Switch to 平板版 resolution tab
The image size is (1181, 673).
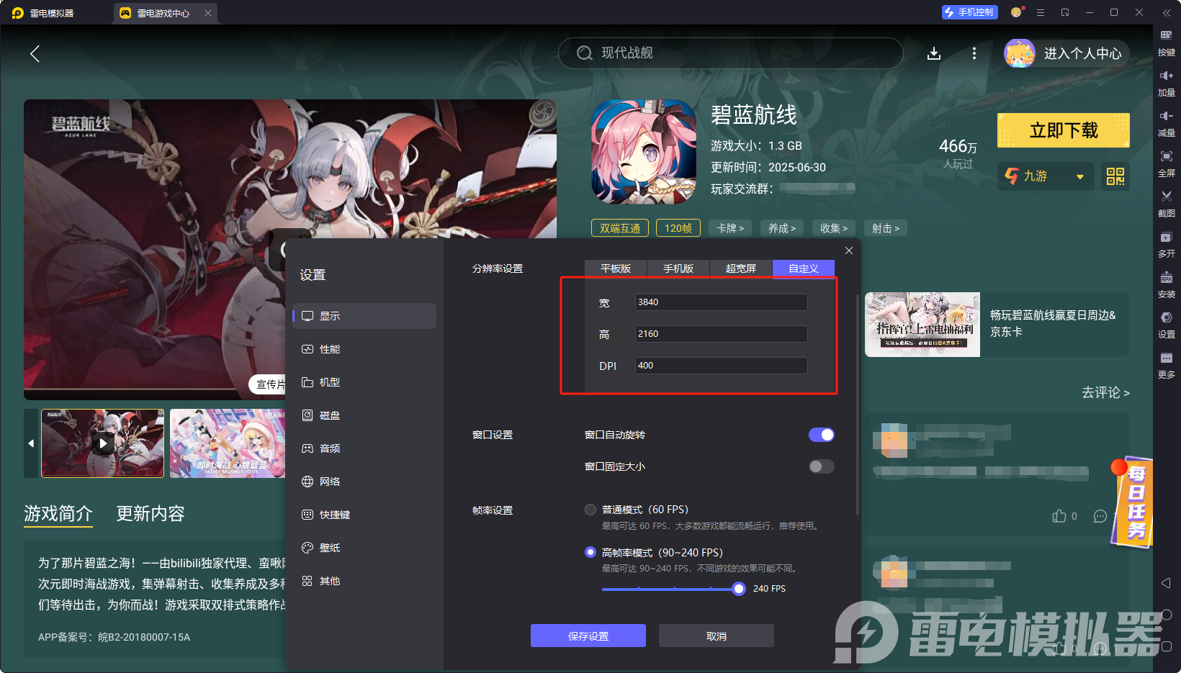click(x=616, y=268)
